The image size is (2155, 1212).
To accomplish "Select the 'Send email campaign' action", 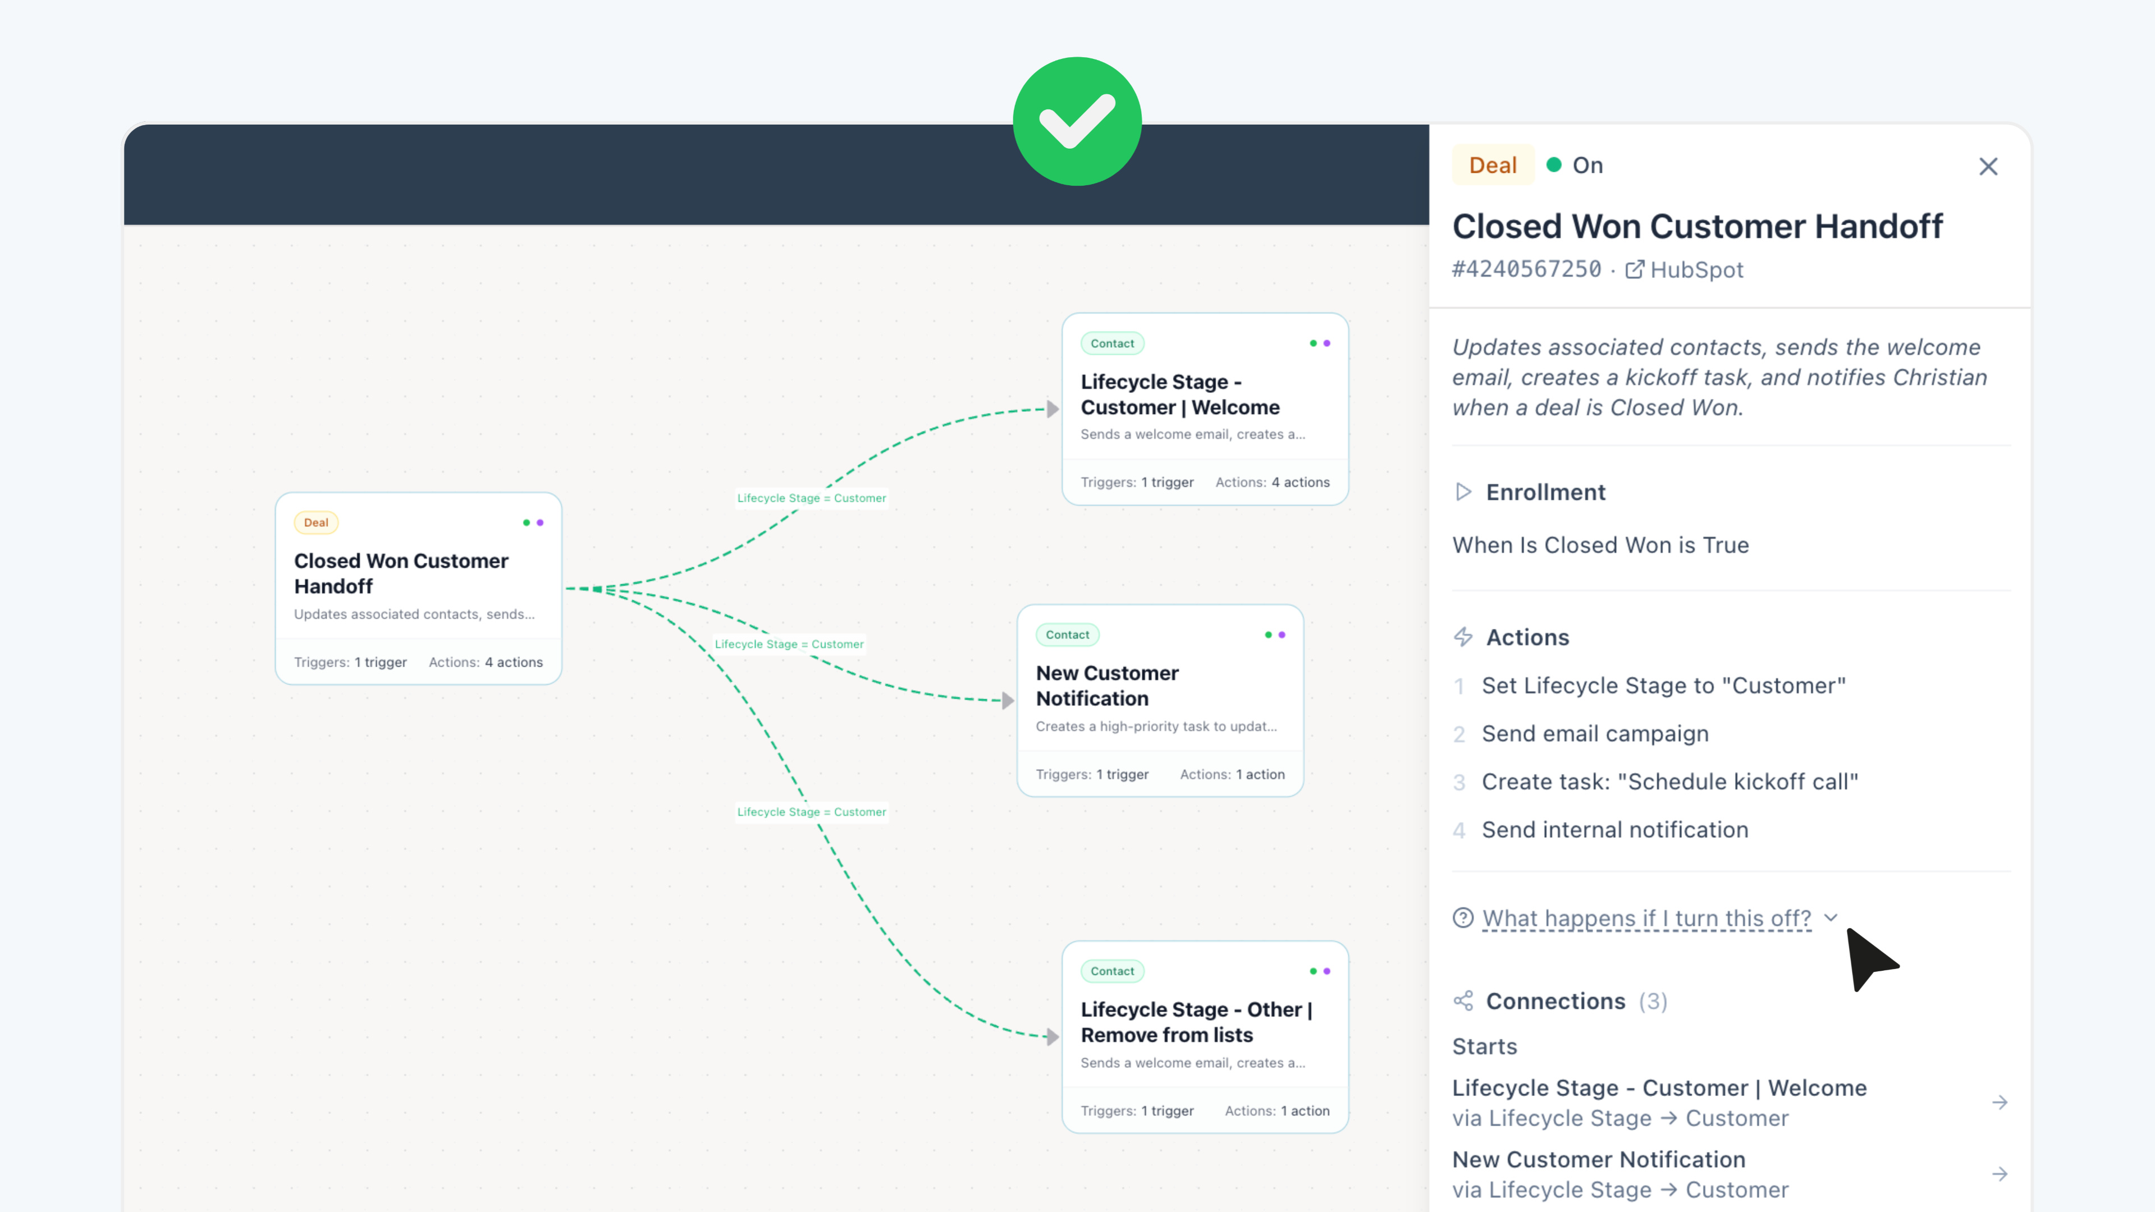I will 1595,733.
